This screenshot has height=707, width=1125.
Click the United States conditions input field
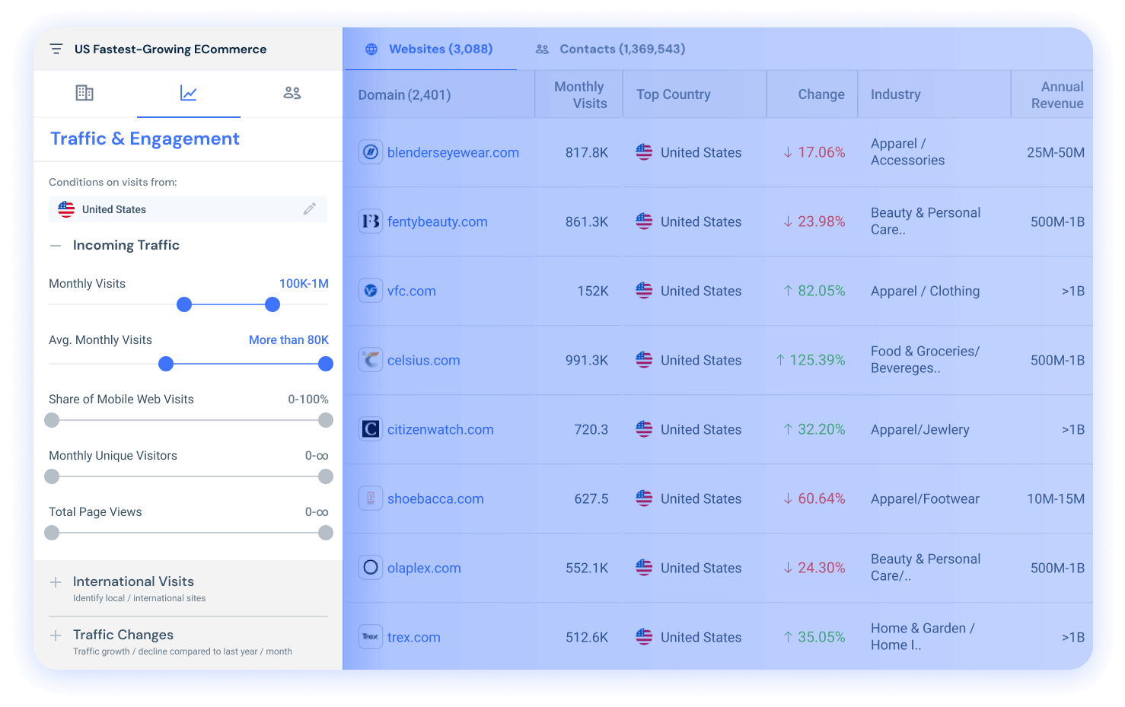(188, 209)
